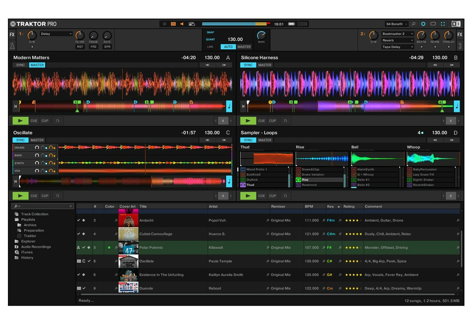Viewport: 470px width, 320px height.
Task: Skip to start of Oscillate track
Action: (x=15, y=181)
